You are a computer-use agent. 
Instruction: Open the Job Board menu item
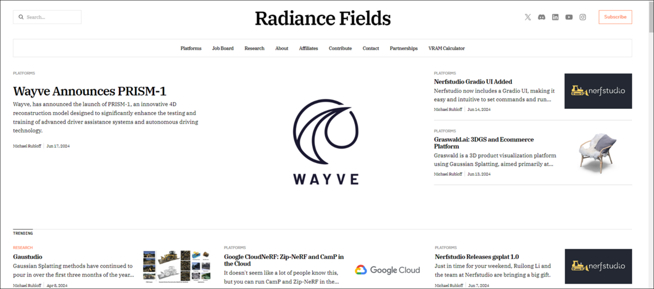click(x=223, y=48)
